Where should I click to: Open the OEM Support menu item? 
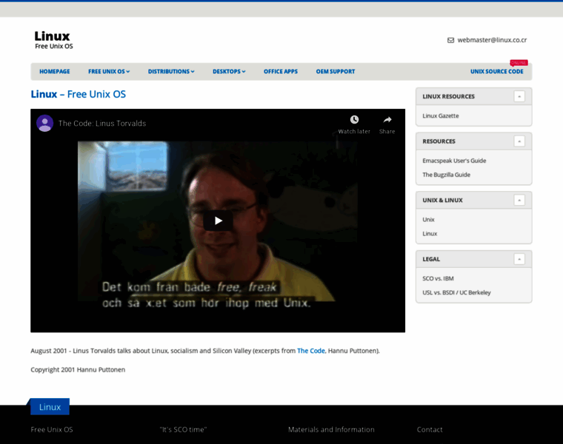(336, 71)
